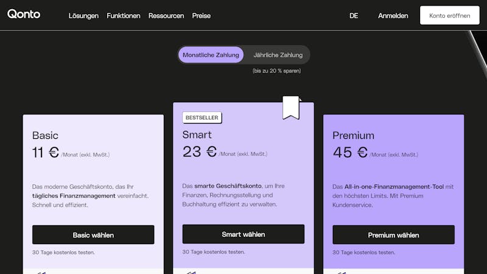487x274 pixels.
Task: Click the BESTSELLER badge
Action: [x=202, y=118]
